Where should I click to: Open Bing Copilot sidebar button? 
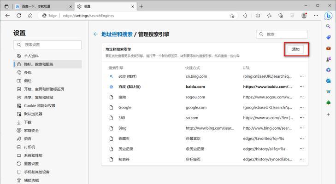(328, 16)
